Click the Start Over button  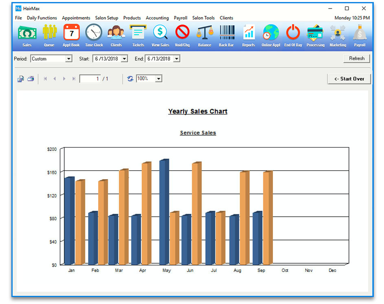349,79
